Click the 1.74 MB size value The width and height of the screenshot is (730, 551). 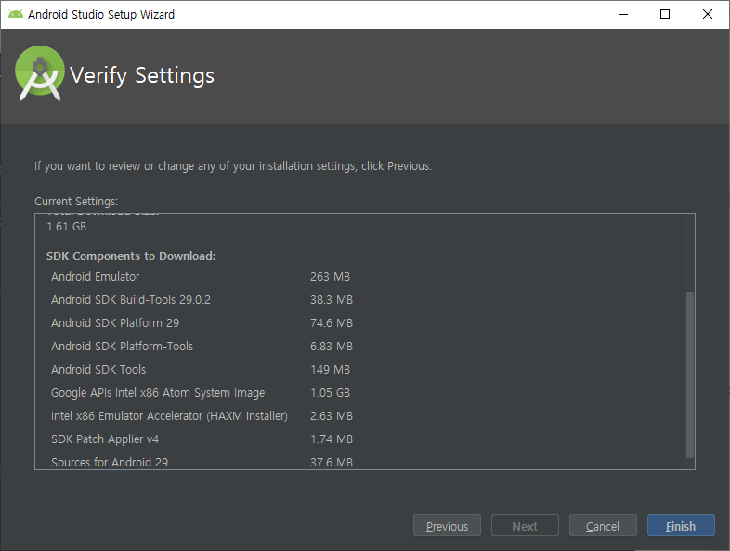click(332, 439)
